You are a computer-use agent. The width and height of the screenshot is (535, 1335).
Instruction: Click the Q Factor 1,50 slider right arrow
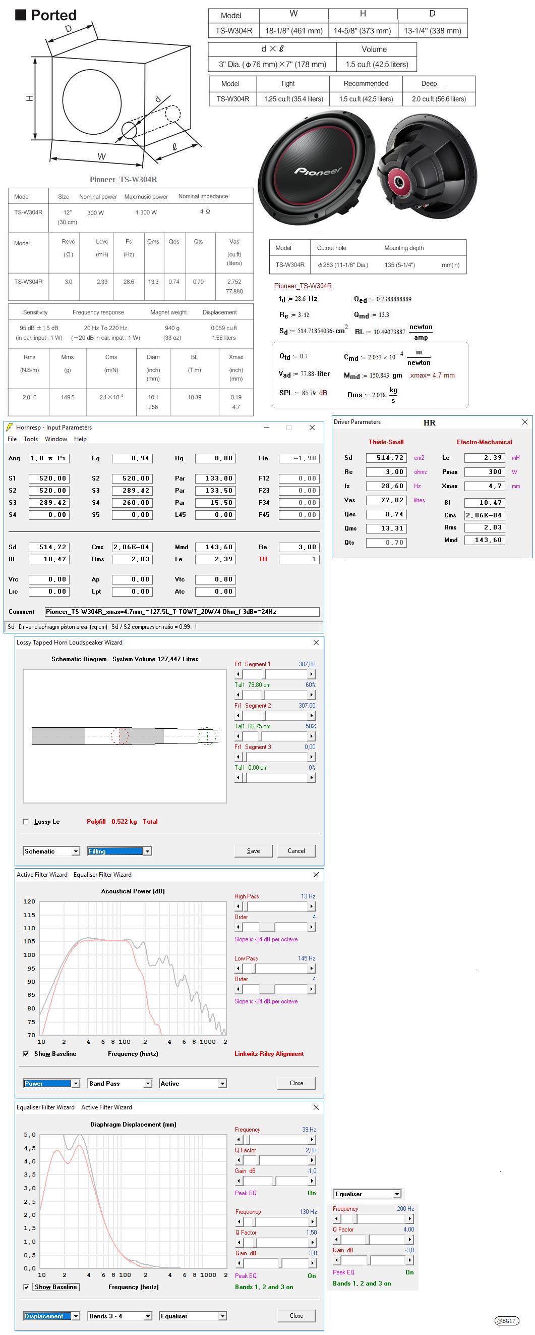312,1243
